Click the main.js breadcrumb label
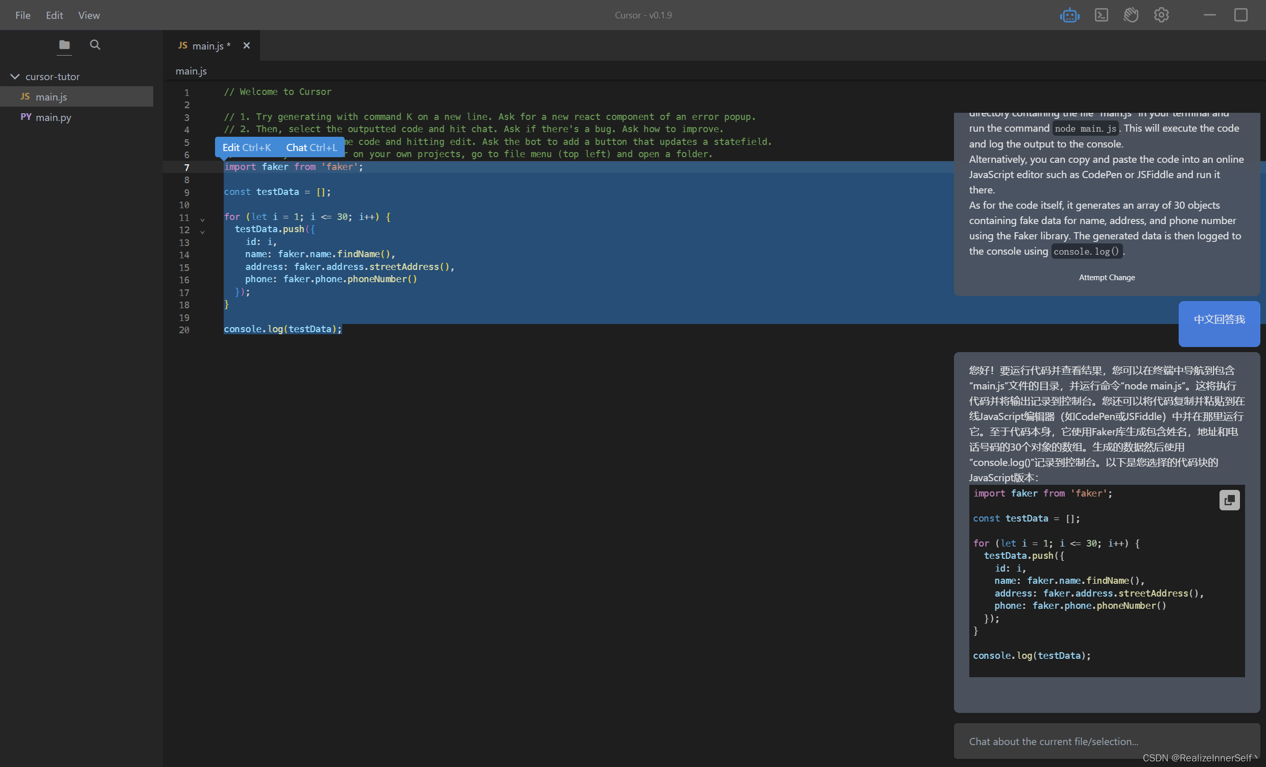This screenshot has height=767, width=1266. click(191, 71)
